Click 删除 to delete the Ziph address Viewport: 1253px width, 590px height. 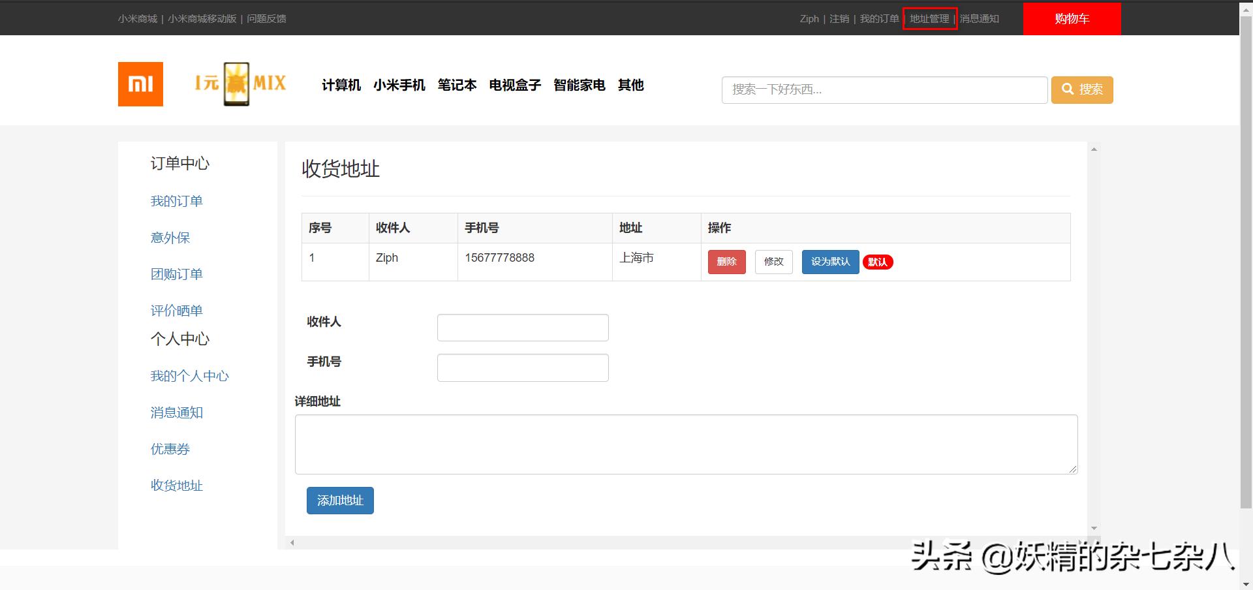coord(726,262)
